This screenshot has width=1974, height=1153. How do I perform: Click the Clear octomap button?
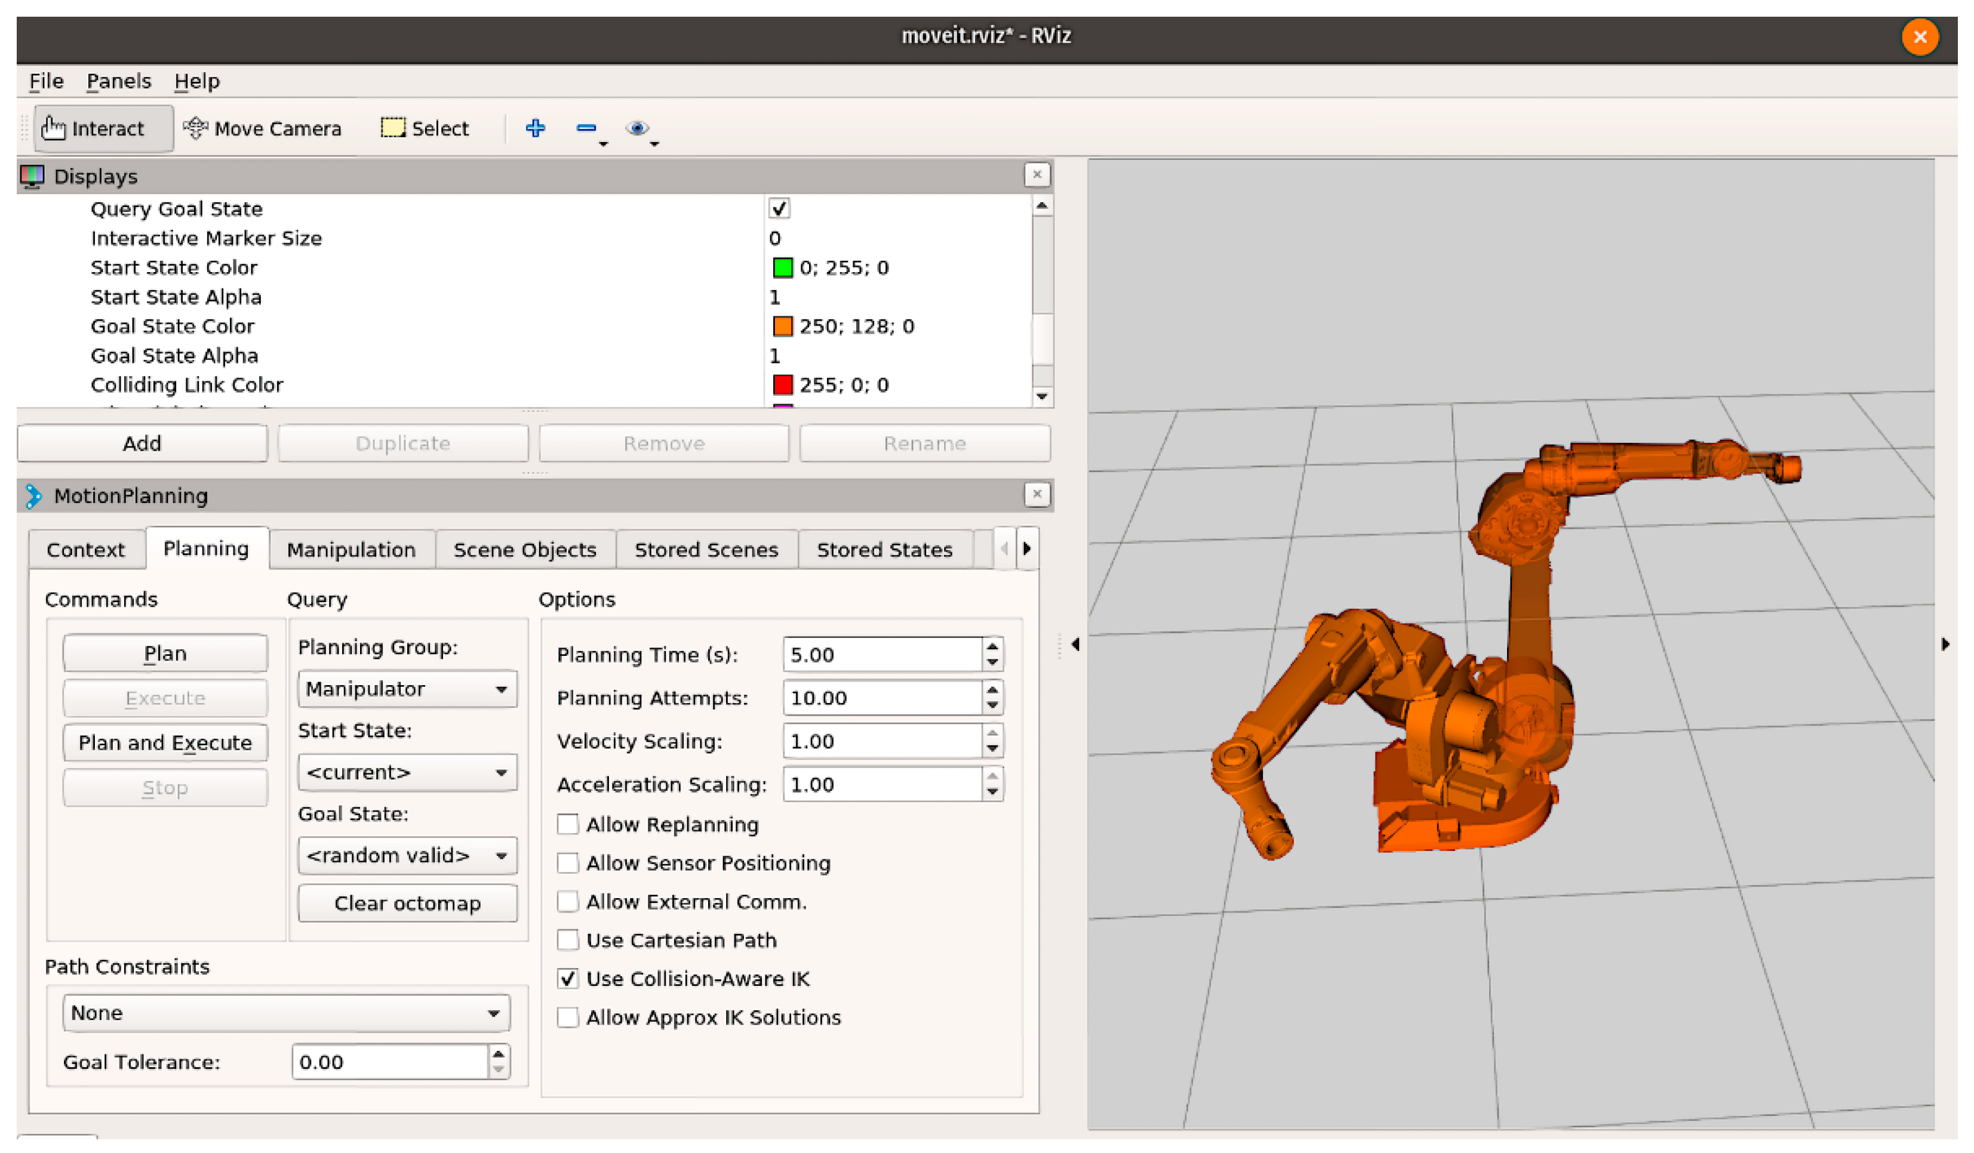(x=407, y=904)
